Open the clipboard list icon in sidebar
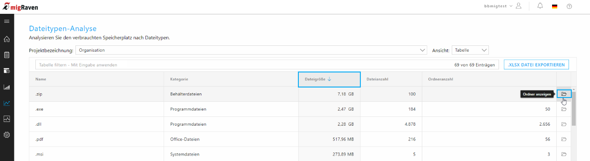Viewport: 590px width, 161px height. pos(7,55)
